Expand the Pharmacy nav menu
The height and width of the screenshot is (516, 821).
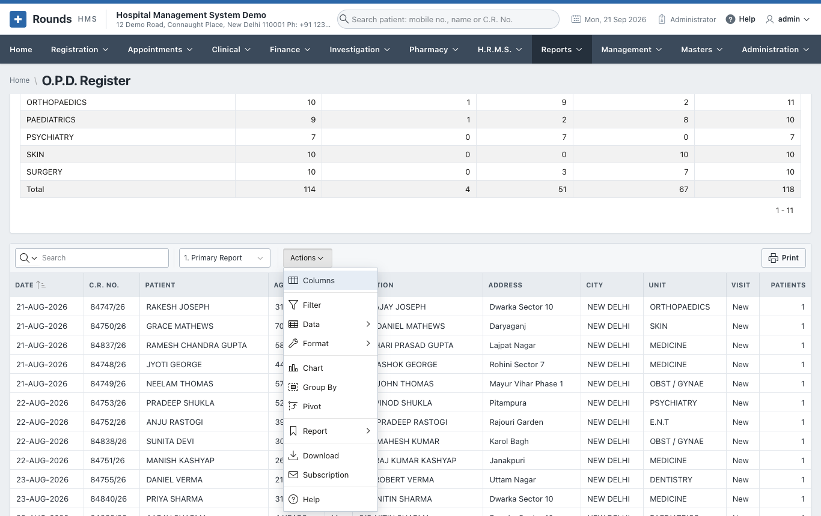click(433, 49)
